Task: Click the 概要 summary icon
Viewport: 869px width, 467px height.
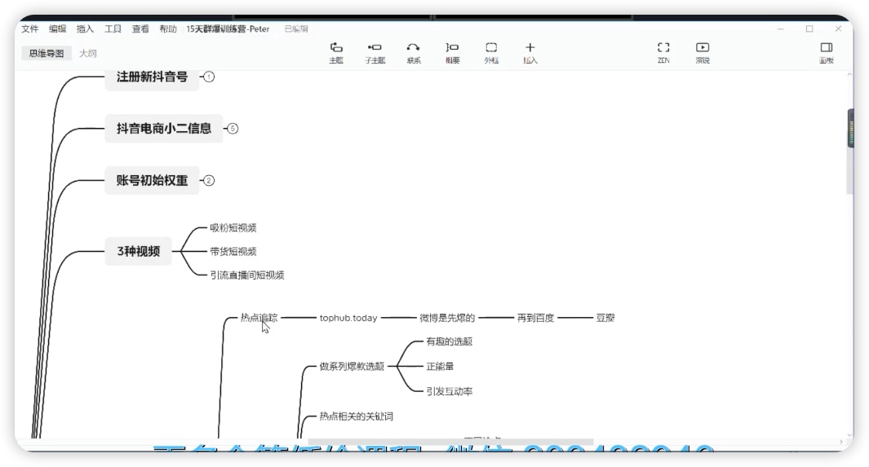Action: [452, 52]
